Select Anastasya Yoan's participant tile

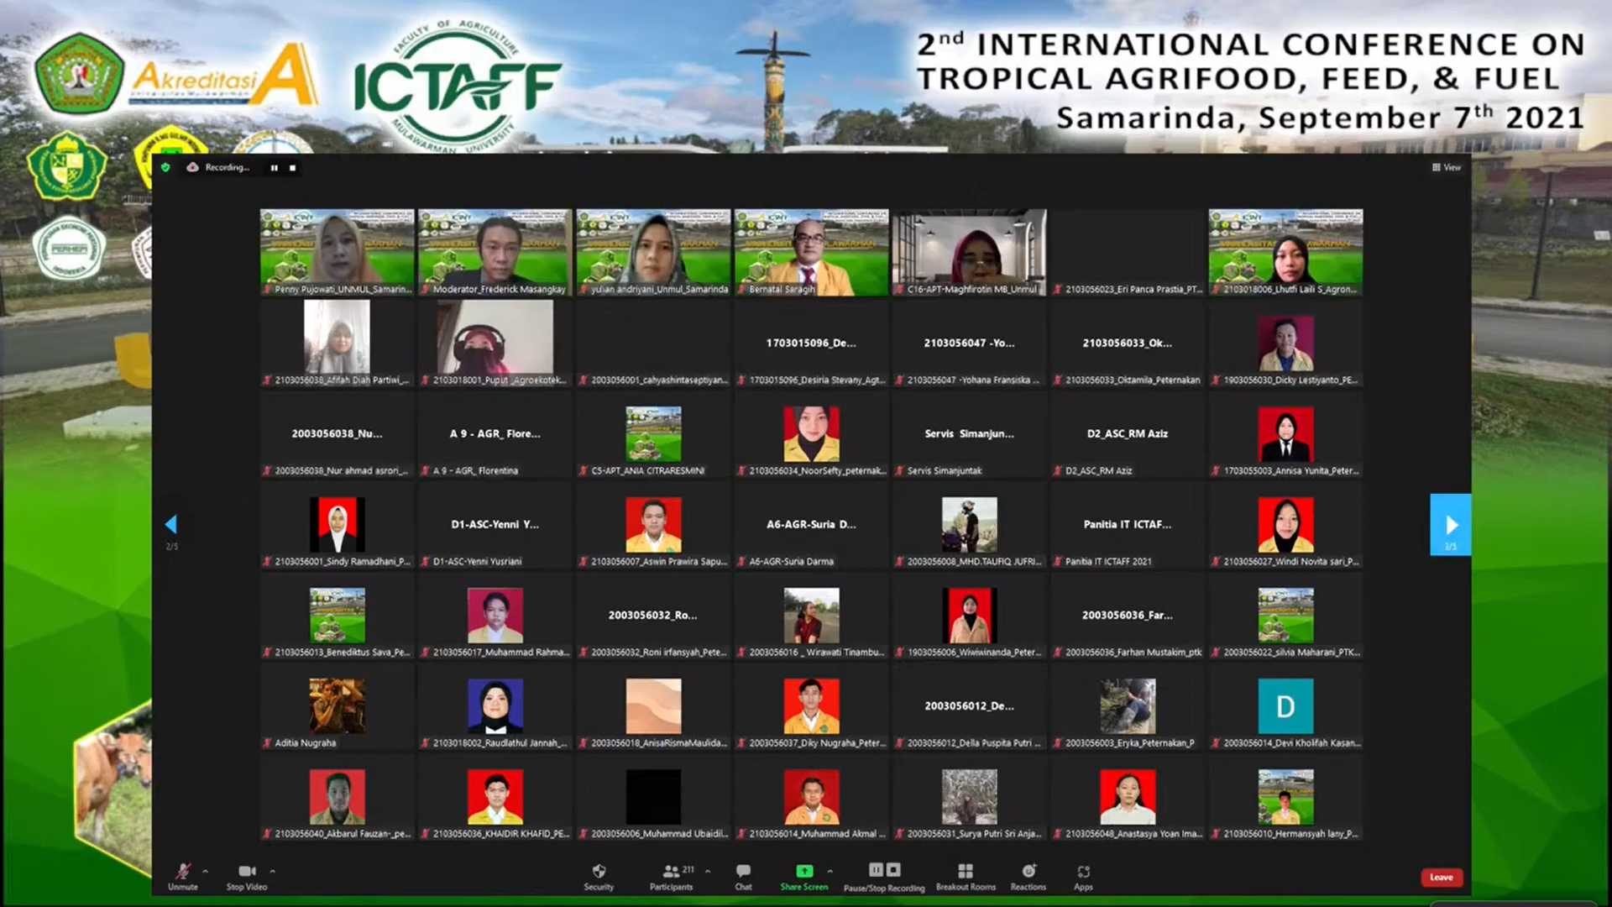(1128, 796)
